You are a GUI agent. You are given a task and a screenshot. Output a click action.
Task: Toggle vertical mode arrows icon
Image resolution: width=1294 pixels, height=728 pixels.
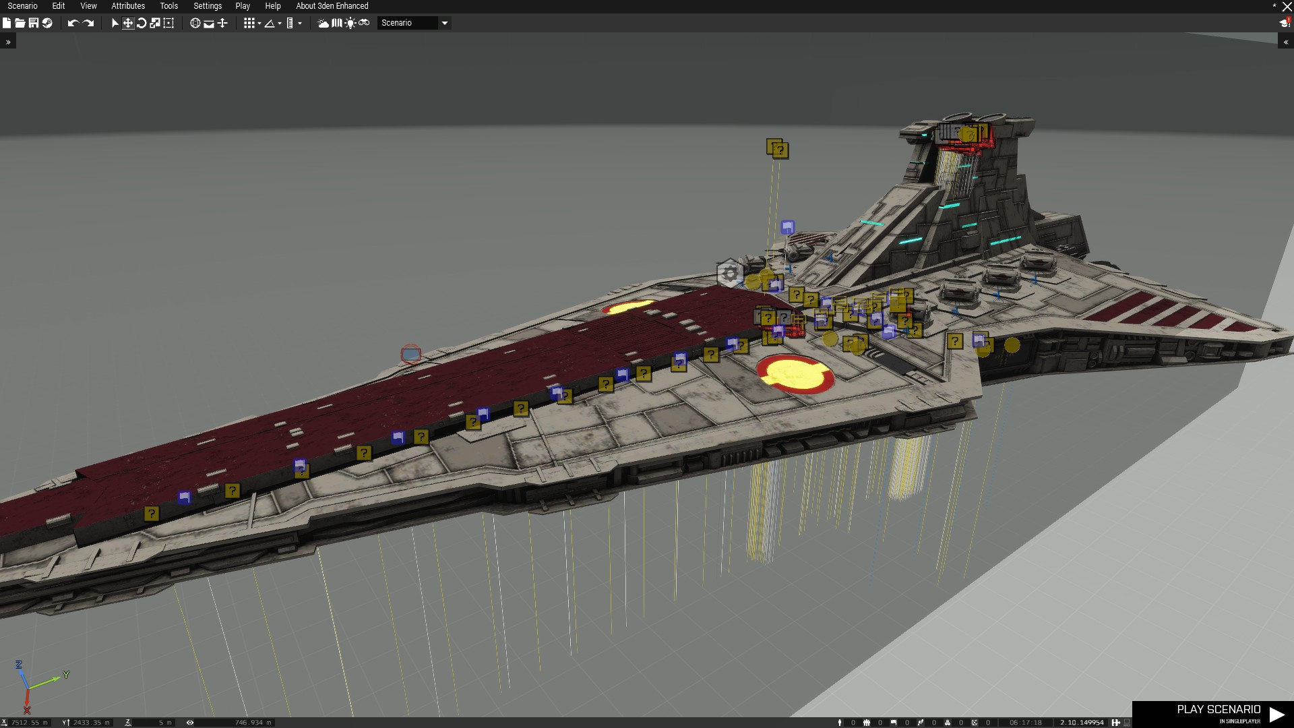[222, 23]
